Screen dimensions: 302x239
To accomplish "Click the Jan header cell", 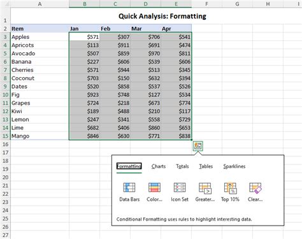I will click(x=84, y=29).
